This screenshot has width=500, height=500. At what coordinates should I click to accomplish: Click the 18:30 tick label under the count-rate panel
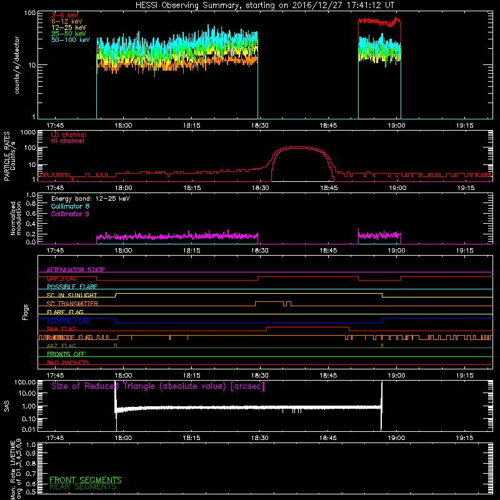pyautogui.click(x=260, y=126)
